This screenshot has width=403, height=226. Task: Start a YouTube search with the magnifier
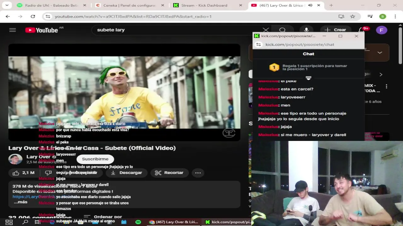(282, 30)
